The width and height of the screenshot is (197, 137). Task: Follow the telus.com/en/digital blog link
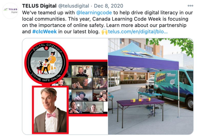138,32
